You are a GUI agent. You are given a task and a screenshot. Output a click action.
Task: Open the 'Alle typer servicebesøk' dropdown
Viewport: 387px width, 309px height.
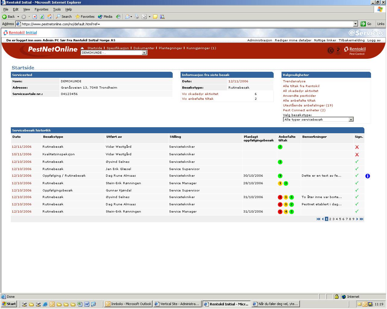tap(351, 120)
